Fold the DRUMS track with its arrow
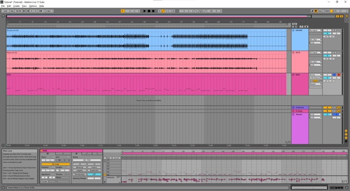The width and height of the screenshot is (350, 191). pyautogui.click(x=293, y=30)
